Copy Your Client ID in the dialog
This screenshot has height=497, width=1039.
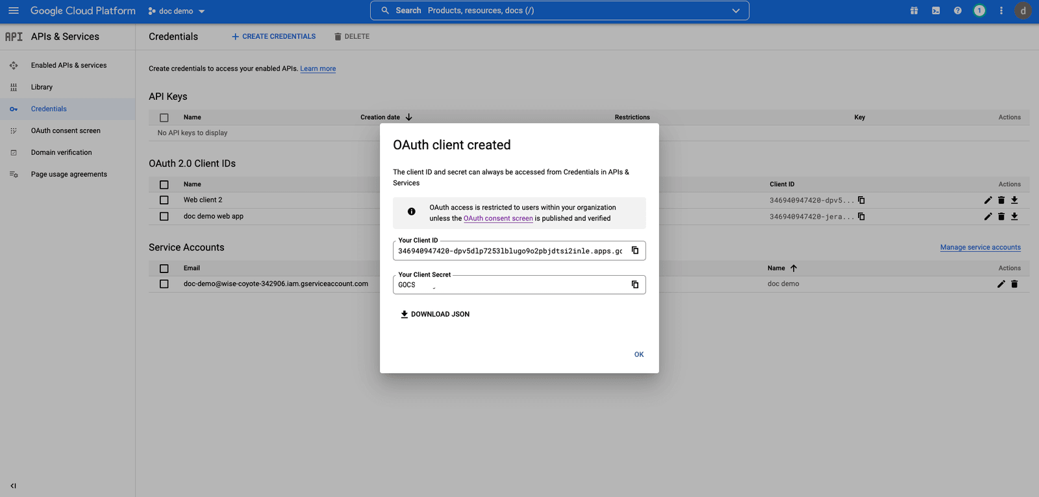pos(635,250)
